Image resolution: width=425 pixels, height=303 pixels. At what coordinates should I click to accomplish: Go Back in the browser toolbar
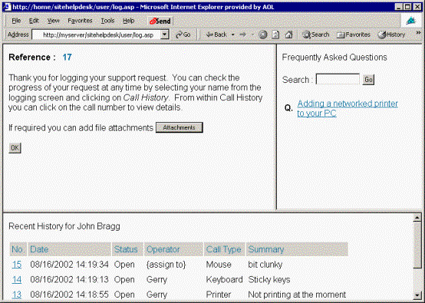point(216,35)
